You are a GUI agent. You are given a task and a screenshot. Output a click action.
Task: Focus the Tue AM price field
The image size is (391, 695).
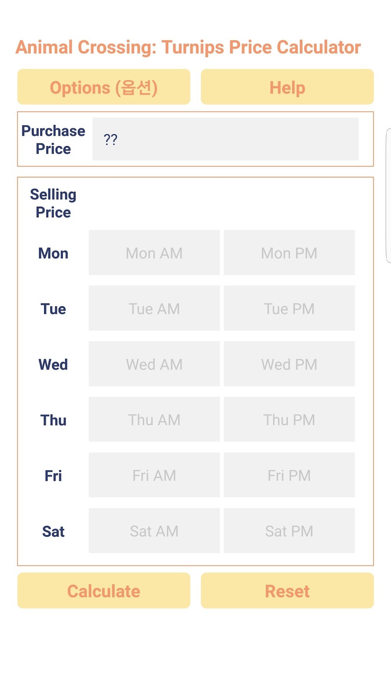[x=154, y=308]
